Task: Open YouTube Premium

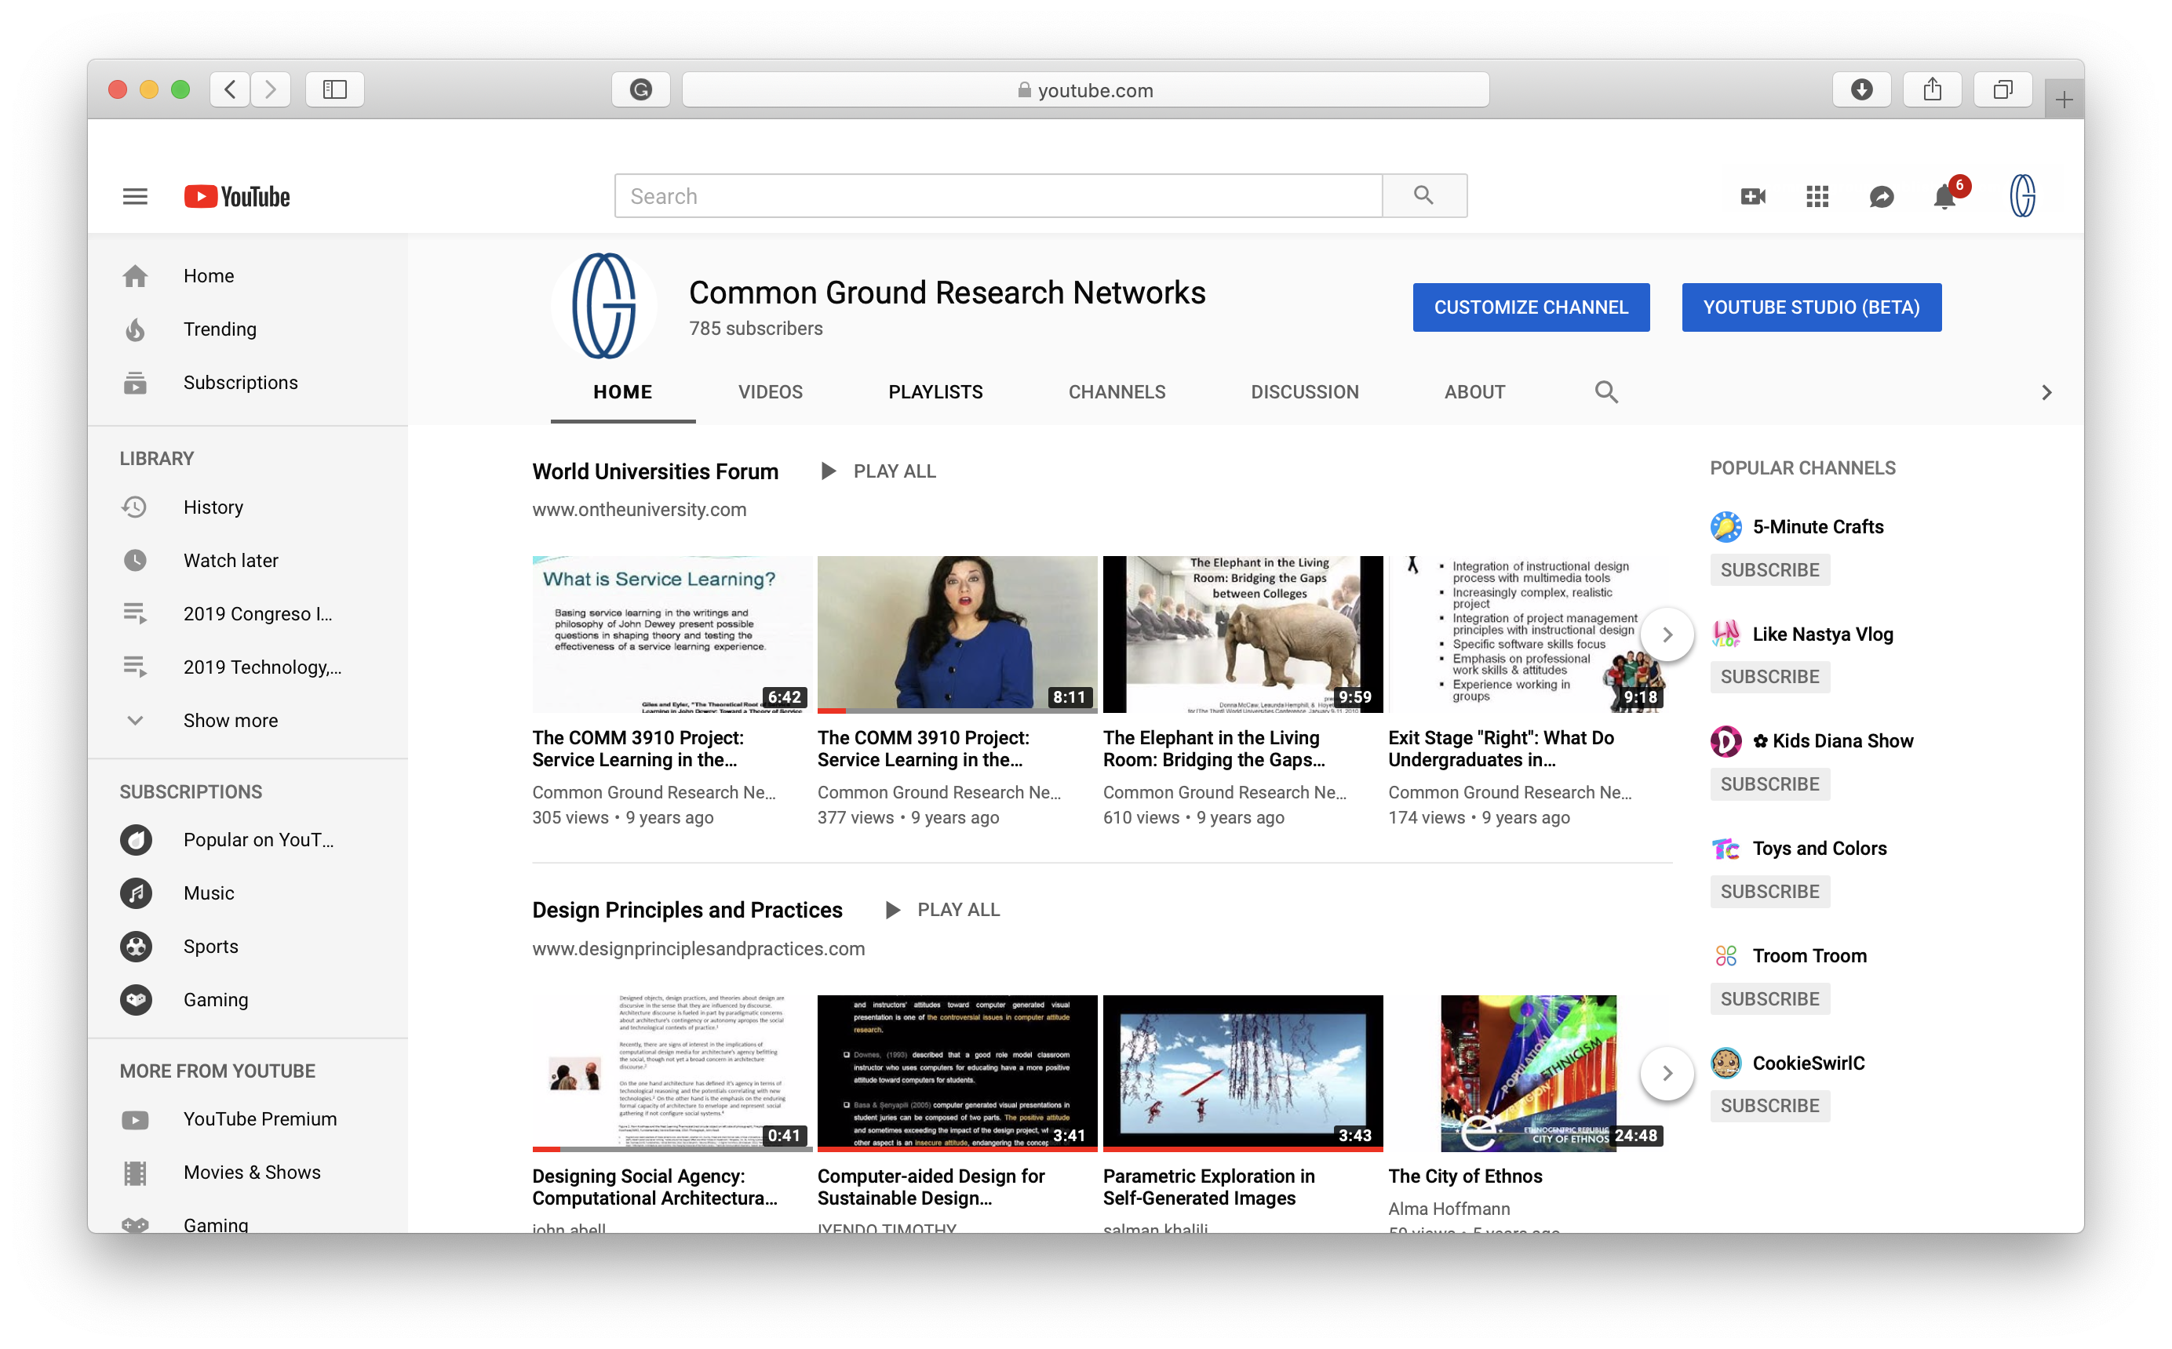Action: tap(248, 1119)
